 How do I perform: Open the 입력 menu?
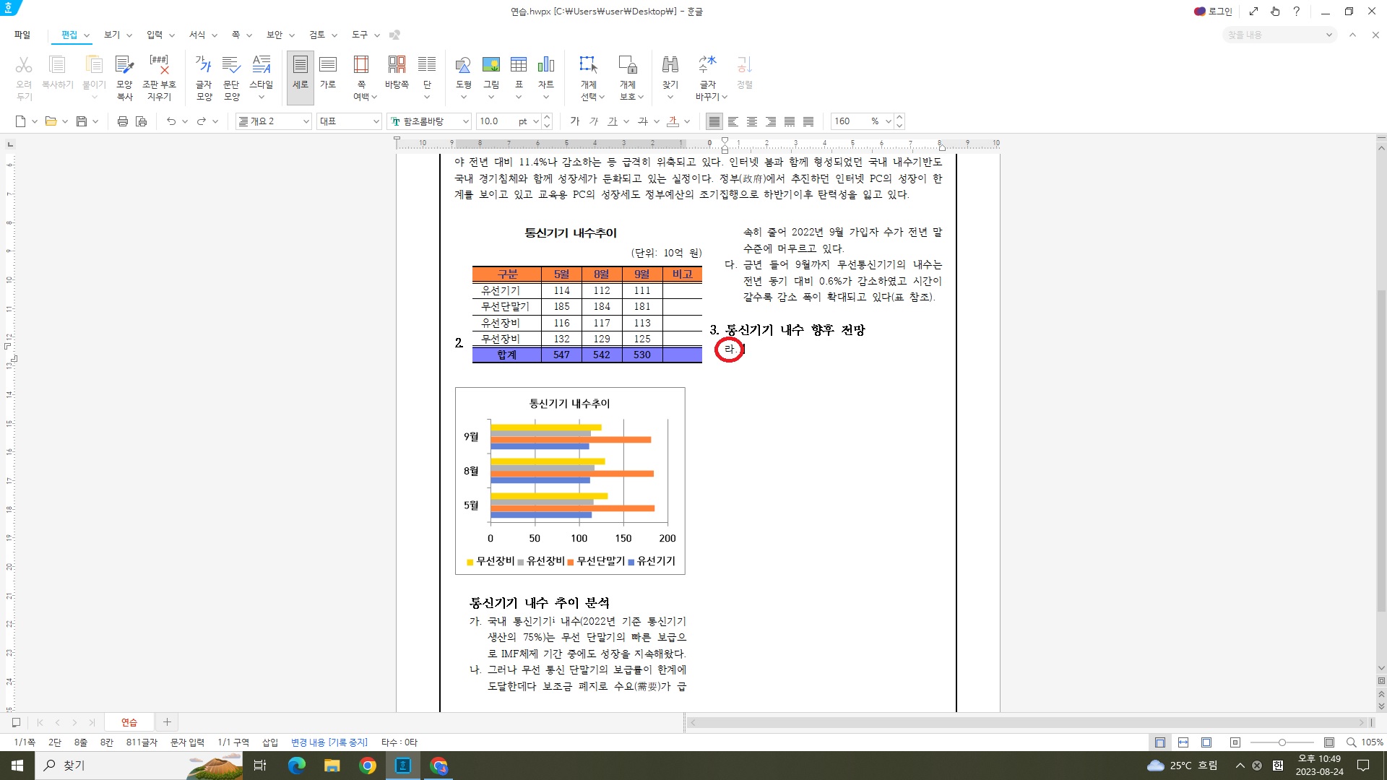pos(155,35)
